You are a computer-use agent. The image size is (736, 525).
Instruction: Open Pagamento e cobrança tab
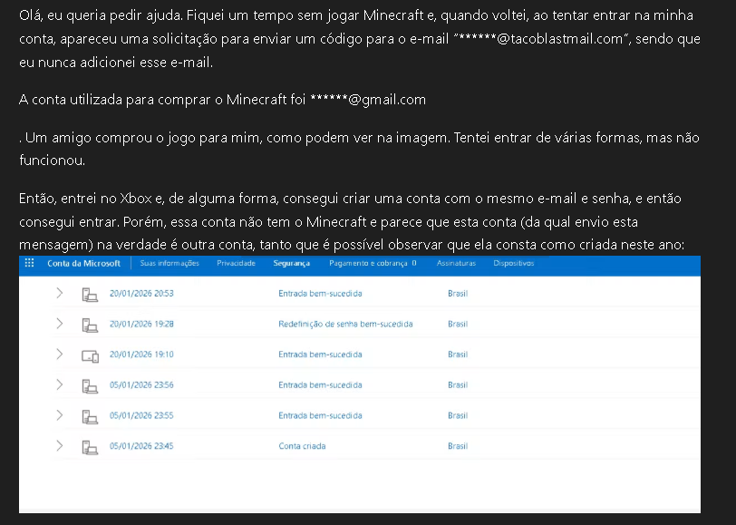373,263
